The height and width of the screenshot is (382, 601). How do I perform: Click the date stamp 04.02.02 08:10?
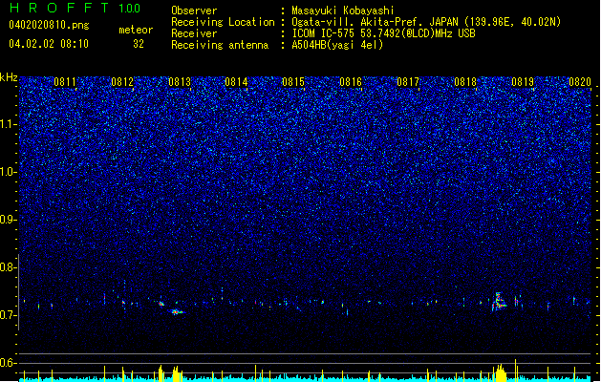[49, 44]
